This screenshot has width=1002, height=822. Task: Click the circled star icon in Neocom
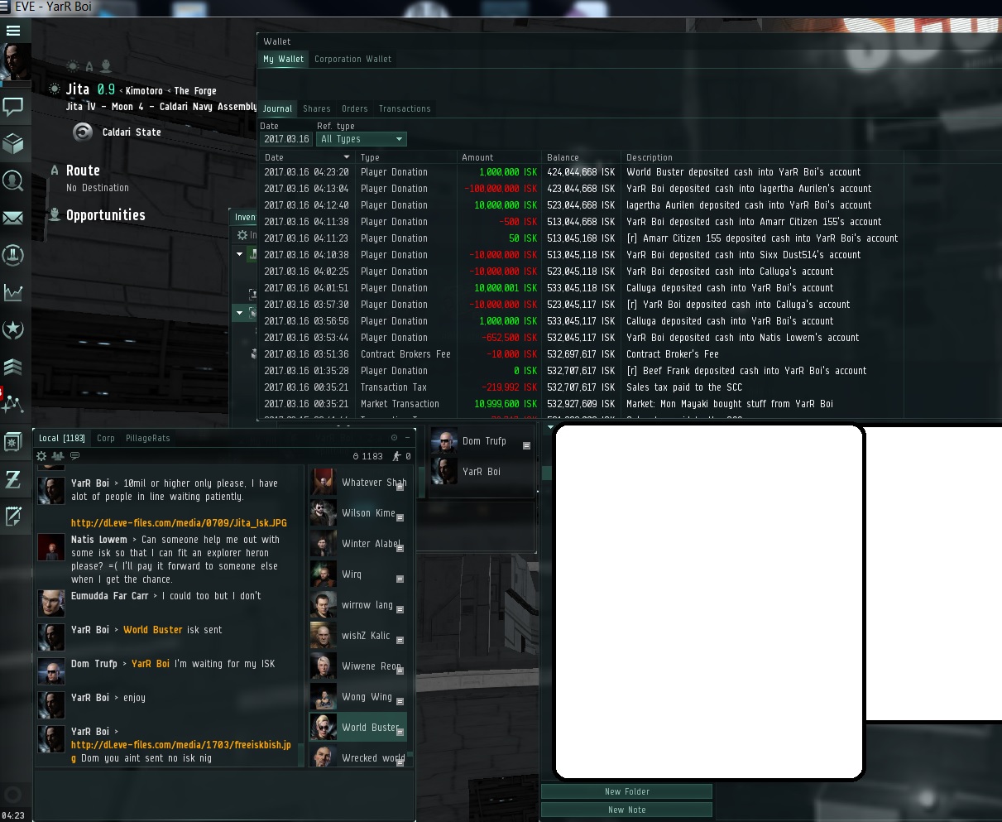click(x=13, y=329)
